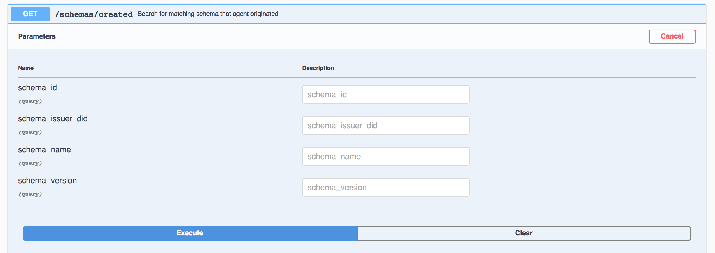Screen dimensions: 715x253
Task: Click the blue GET method badge
Action: pos(30,14)
